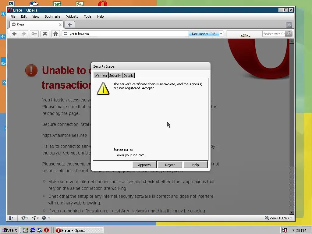Click the zoom magnifier icon near View (100%)
312x234 pixels.
coord(267,218)
